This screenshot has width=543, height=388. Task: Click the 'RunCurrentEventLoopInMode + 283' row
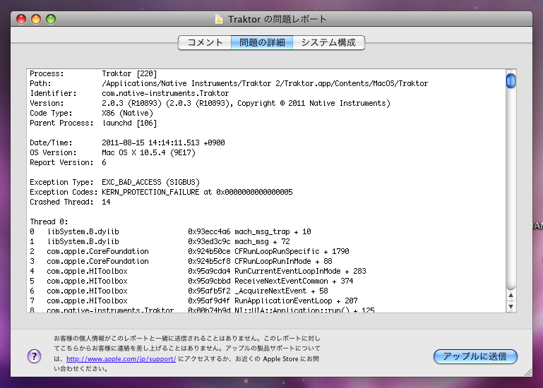tap(198, 271)
